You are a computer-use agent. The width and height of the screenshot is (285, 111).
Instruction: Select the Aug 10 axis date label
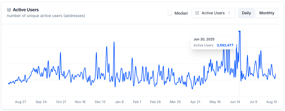[271, 102]
